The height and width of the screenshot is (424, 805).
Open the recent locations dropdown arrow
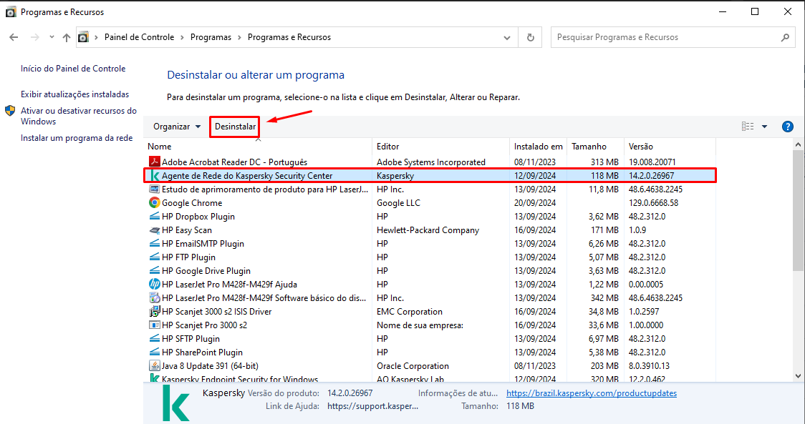click(x=52, y=37)
